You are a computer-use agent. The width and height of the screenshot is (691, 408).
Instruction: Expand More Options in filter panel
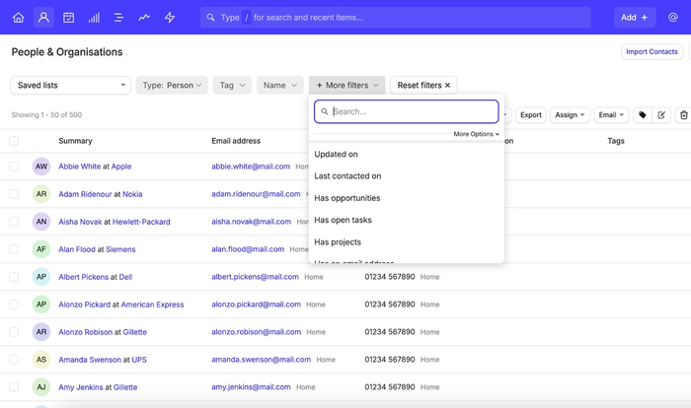tap(476, 134)
